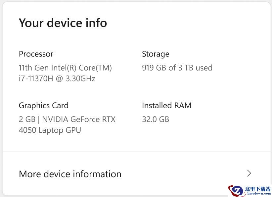
Task: Click the 4050 Laptop GPU text
Action: pos(50,130)
